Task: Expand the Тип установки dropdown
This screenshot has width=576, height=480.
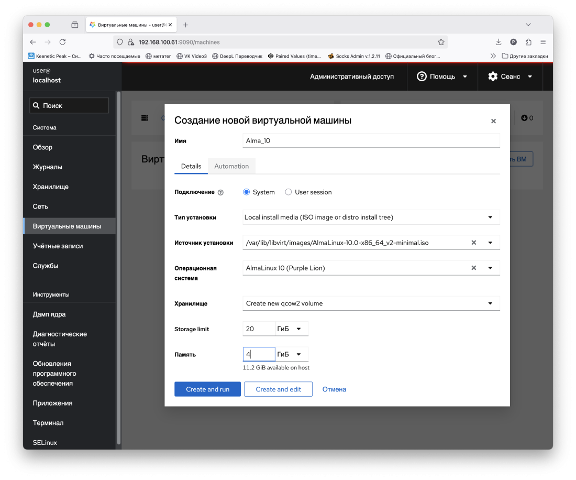Action: pyautogui.click(x=371, y=217)
